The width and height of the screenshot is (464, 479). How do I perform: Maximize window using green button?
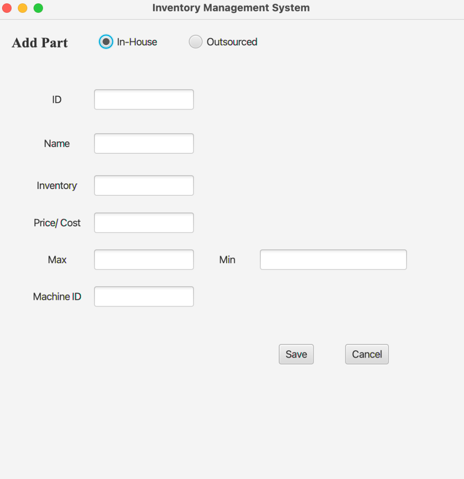click(x=38, y=8)
